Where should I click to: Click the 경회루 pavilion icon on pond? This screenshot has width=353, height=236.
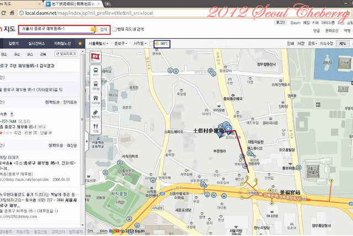[x=344, y=62]
